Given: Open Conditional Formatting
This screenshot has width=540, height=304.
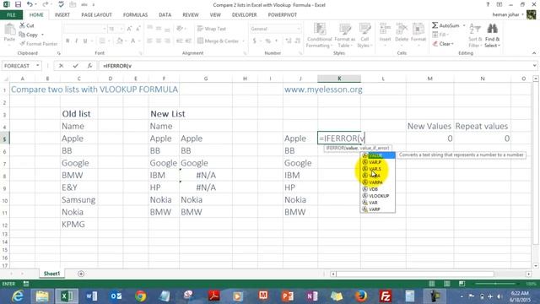Looking at the screenshot, I should [x=319, y=35].
